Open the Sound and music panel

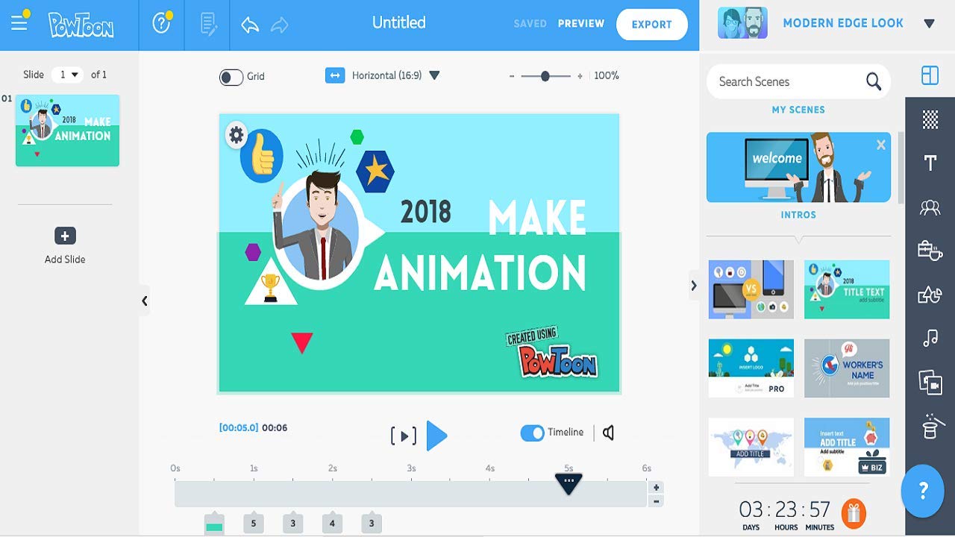930,337
